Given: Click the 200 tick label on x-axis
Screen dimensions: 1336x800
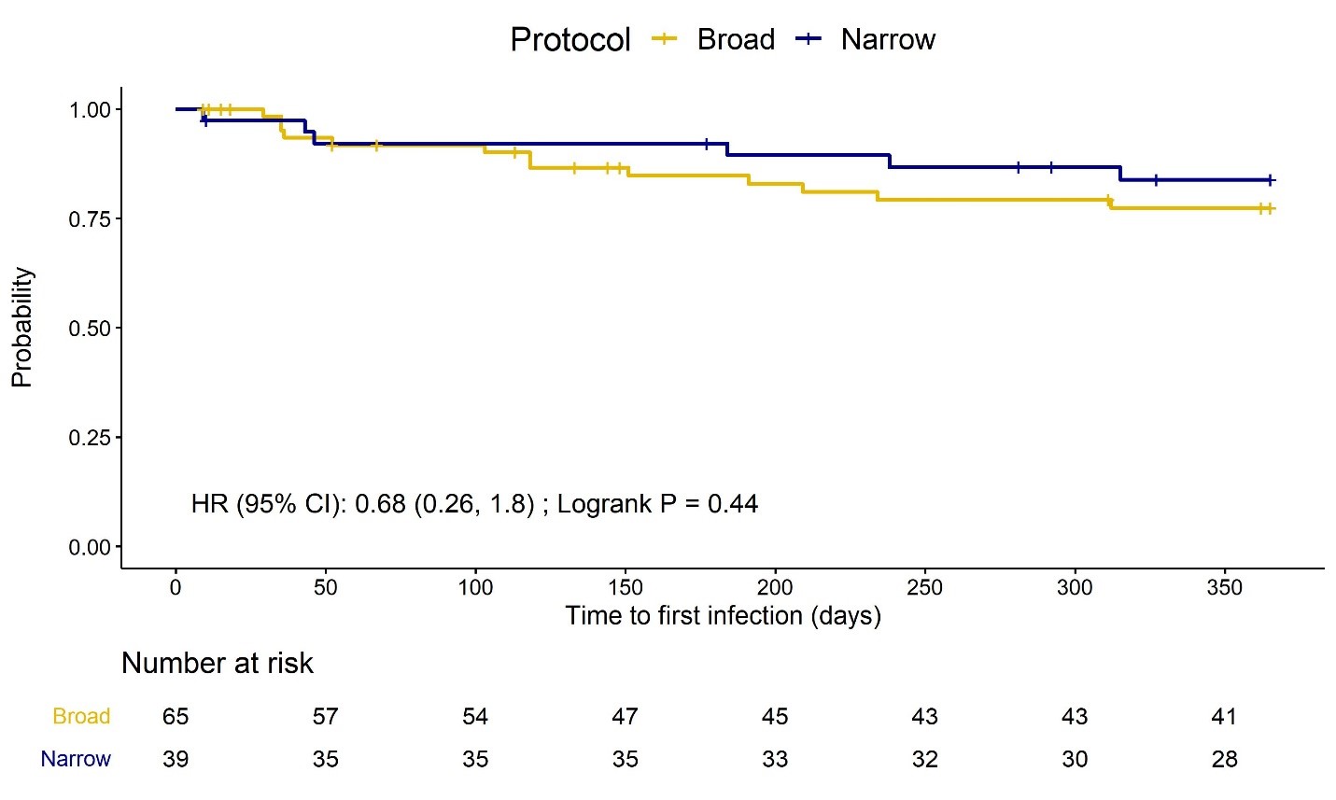Looking at the screenshot, I should coord(775,587).
